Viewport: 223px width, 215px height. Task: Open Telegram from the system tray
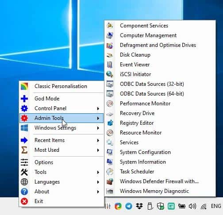129,206
